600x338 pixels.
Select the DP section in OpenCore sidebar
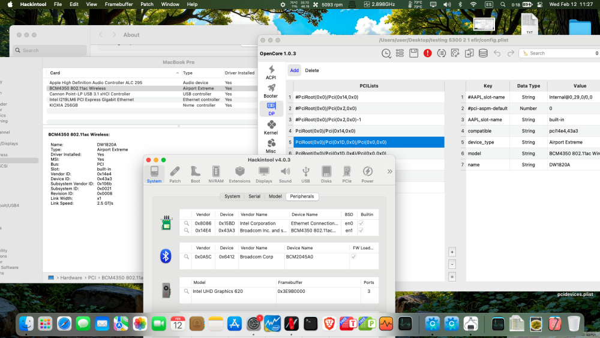coord(271,109)
